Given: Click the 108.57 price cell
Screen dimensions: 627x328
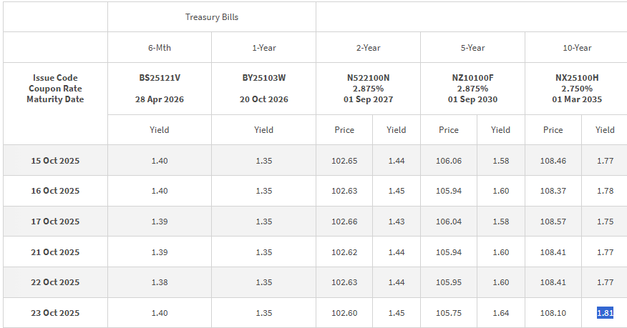Looking at the screenshot, I should (553, 222).
